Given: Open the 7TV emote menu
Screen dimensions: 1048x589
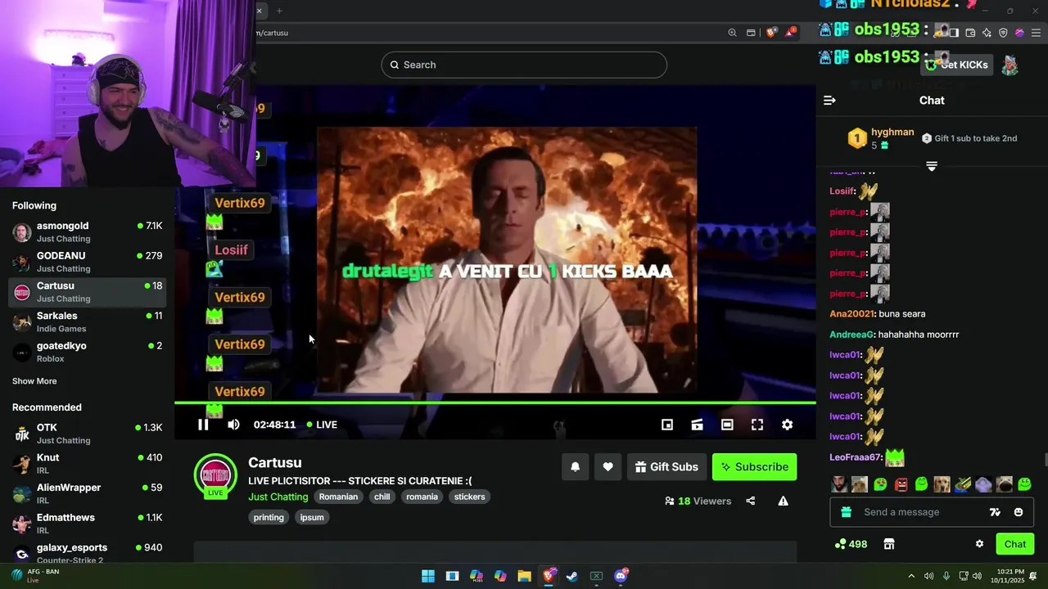Looking at the screenshot, I should (995, 512).
